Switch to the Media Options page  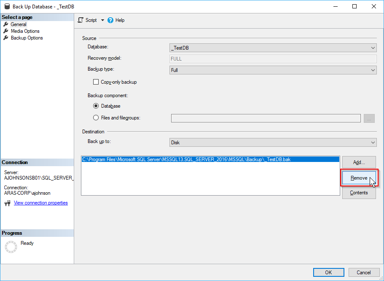25,31
